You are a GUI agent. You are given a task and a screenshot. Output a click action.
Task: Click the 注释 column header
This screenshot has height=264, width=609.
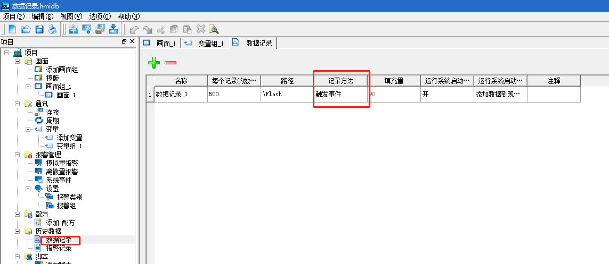(554, 81)
